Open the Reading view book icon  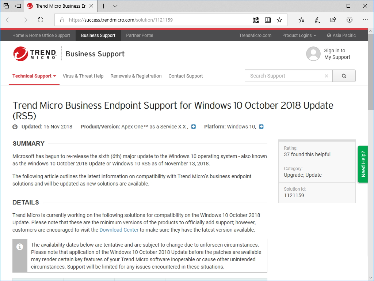point(268,20)
